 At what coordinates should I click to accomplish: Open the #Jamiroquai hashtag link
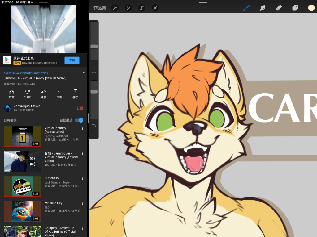[x=11, y=73]
